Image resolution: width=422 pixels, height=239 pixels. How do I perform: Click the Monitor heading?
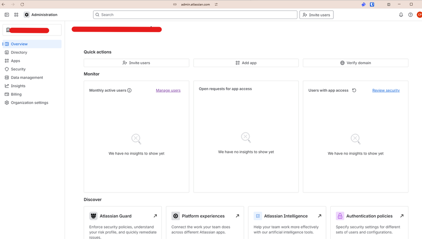(x=92, y=74)
